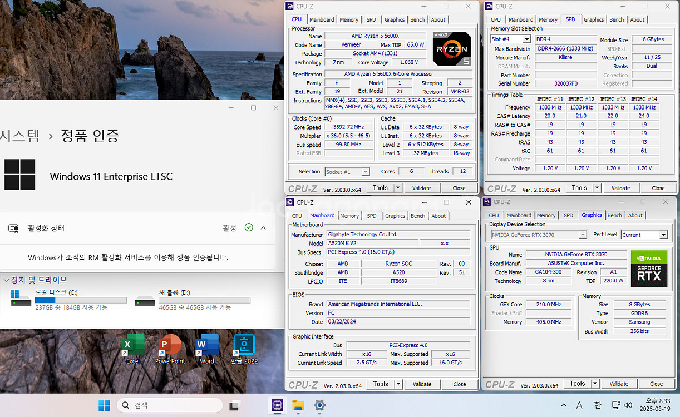The image size is (680, 417).
Task: Select the CPU tab in the Mainboard window
Action: pos(297,216)
